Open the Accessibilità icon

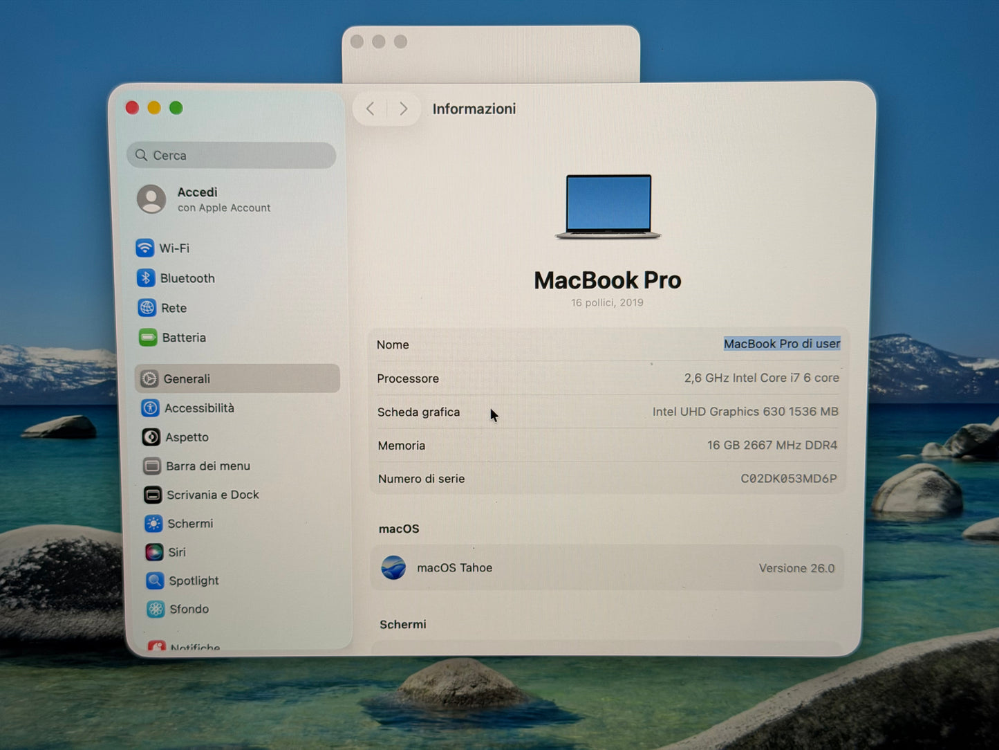coord(150,408)
